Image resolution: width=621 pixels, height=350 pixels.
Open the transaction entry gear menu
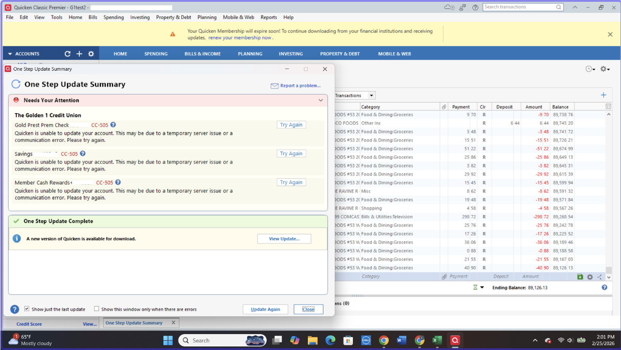click(x=590, y=277)
